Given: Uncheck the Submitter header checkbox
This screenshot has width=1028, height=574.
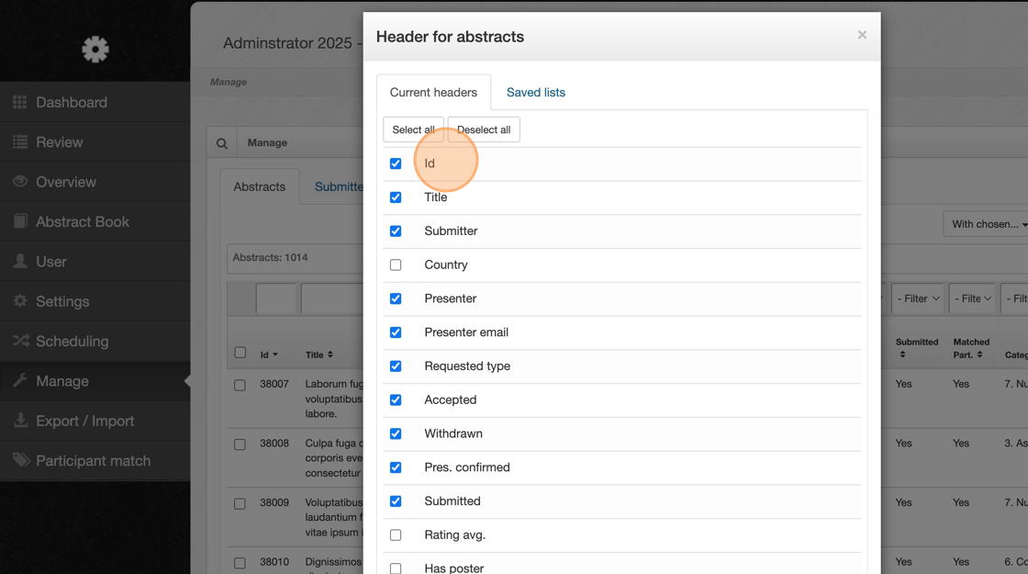Looking at the screenshot, I should coord(396,231).
